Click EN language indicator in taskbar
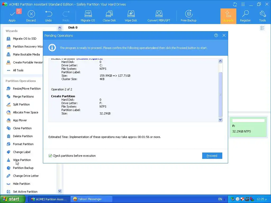The image size is (271, 203). coord(220,199)
